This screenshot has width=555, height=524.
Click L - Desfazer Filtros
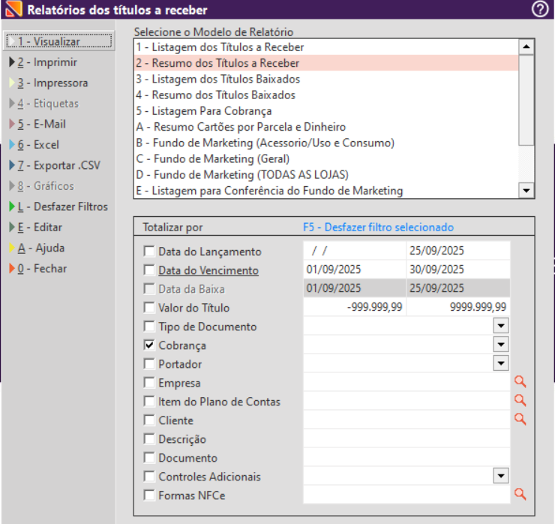[58, 207]
